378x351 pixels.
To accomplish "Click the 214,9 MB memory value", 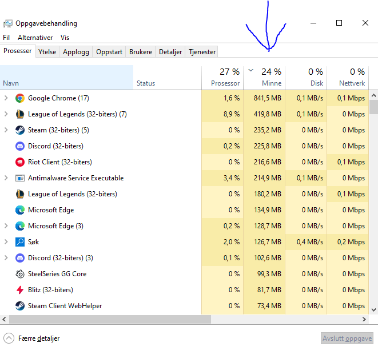I will [268, 178].
